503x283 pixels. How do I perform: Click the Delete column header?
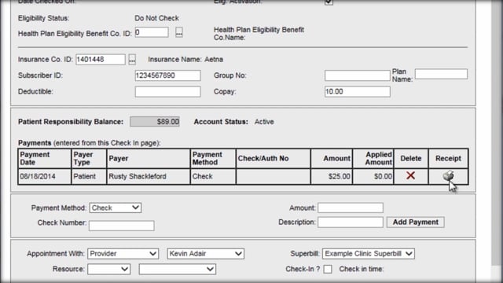[411, 159]
